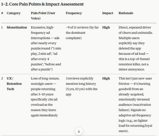159x136 pixels.
Task: Select the Category column header
Action: click(x=14, y=13)
